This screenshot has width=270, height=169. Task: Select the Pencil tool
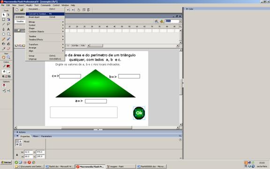[3, 39]
